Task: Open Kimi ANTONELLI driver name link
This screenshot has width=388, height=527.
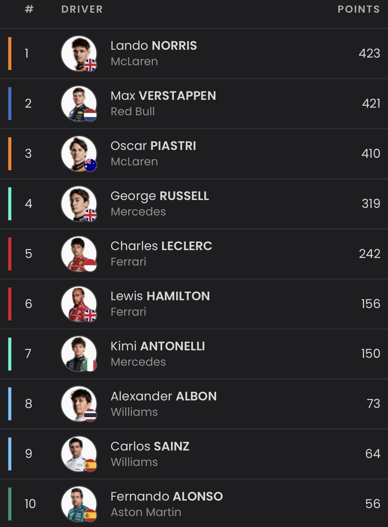Action: [x=158, y=346]
